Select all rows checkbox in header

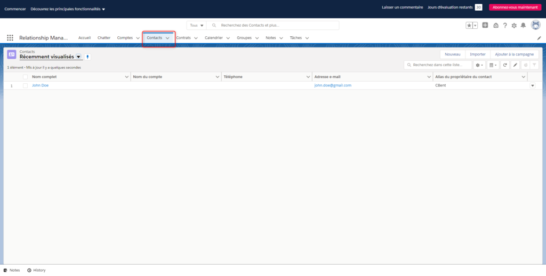(x=25, y=77)
